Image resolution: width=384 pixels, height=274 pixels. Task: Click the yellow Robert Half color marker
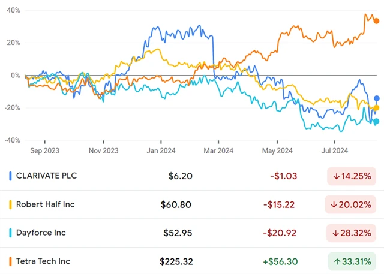point(10,204)
